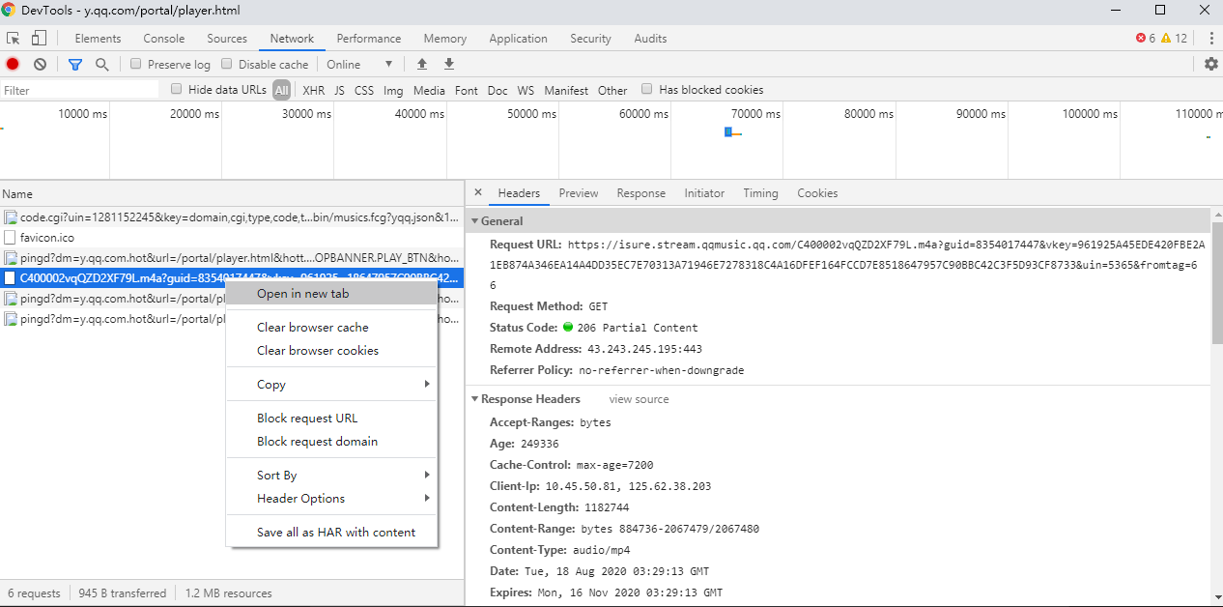Switch to the Security panel

[590, 39]
